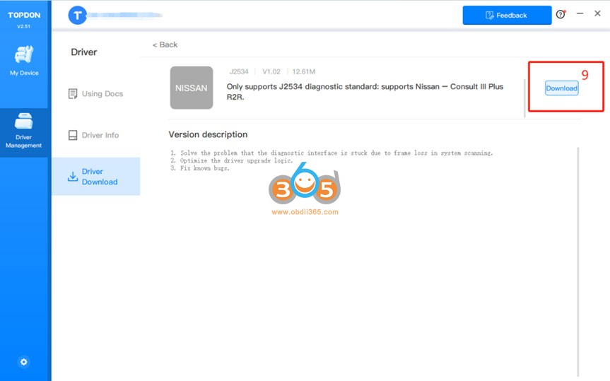Click the version description scrollbar
This screenshot has width=610, height=381.
pos(578,261)
